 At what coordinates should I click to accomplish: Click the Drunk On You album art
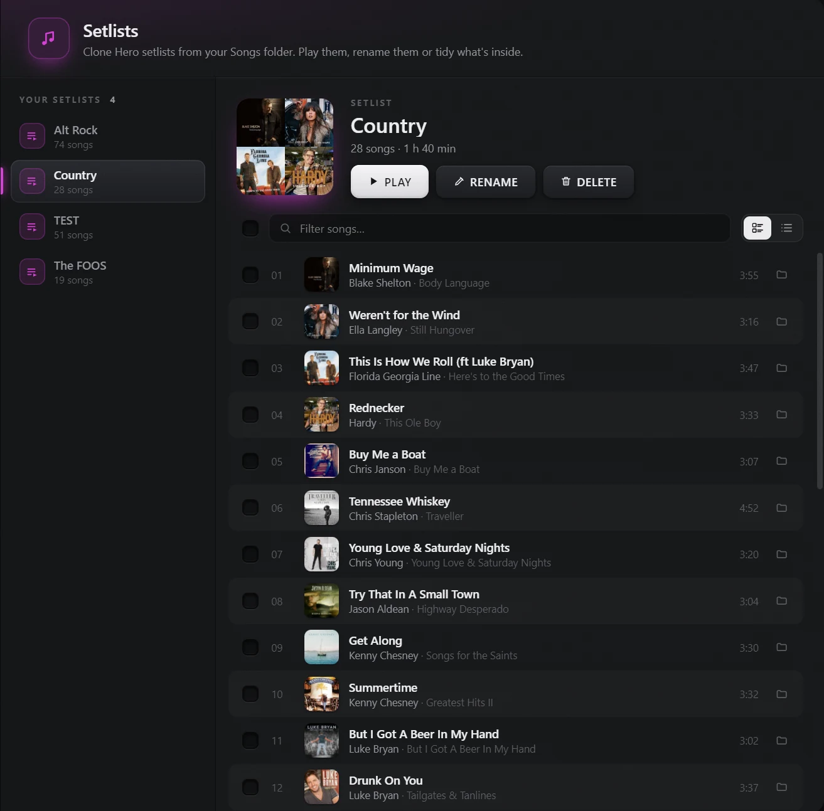321,787
